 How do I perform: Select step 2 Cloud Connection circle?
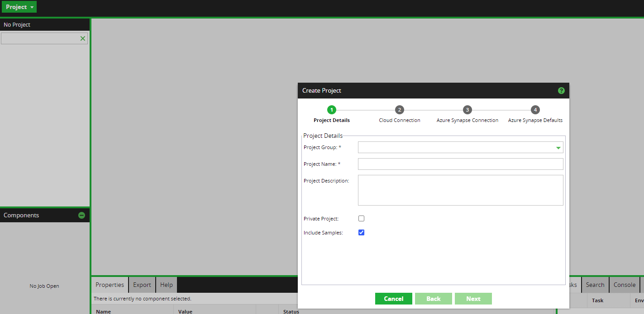[x=399, y=110]
